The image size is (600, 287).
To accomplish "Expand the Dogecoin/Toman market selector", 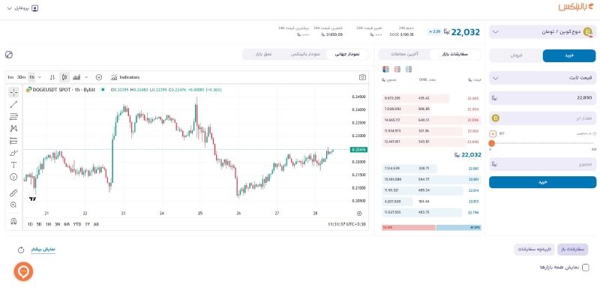I will click(542, 32).
